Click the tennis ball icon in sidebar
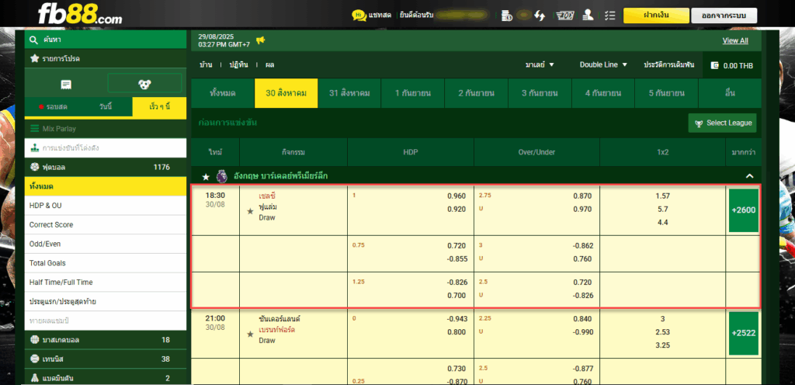This screenshot has height=385, width=795. (34, 359)
